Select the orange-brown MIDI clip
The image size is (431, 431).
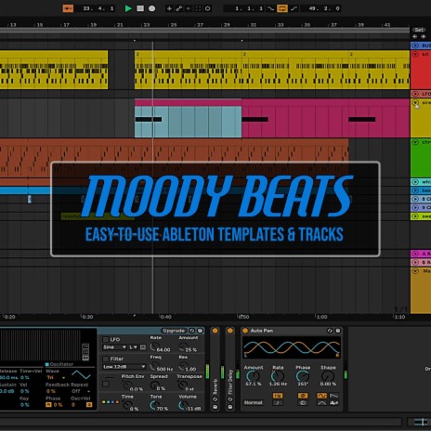[174, 159]
